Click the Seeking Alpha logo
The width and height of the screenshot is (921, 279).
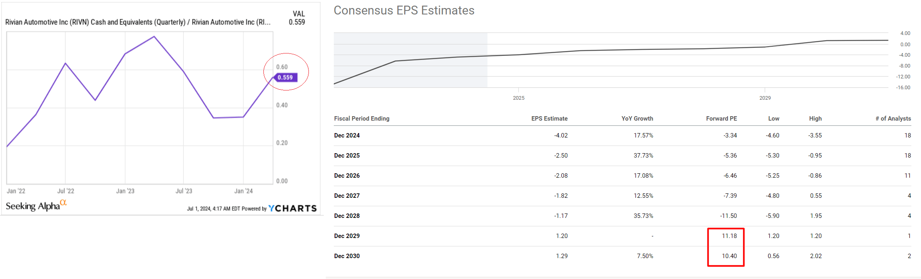(36, 205)
